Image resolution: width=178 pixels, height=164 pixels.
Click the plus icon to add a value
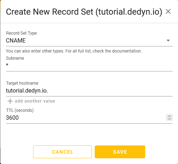pos(10,101)
